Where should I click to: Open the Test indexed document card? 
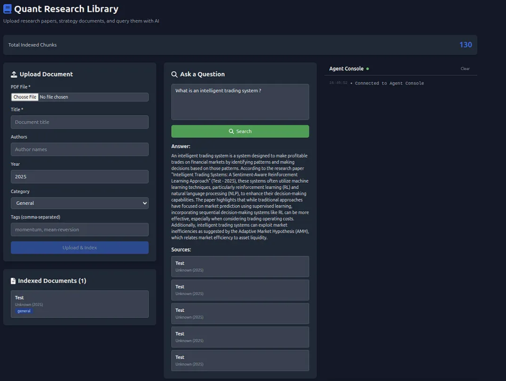(x=79, y=304)
